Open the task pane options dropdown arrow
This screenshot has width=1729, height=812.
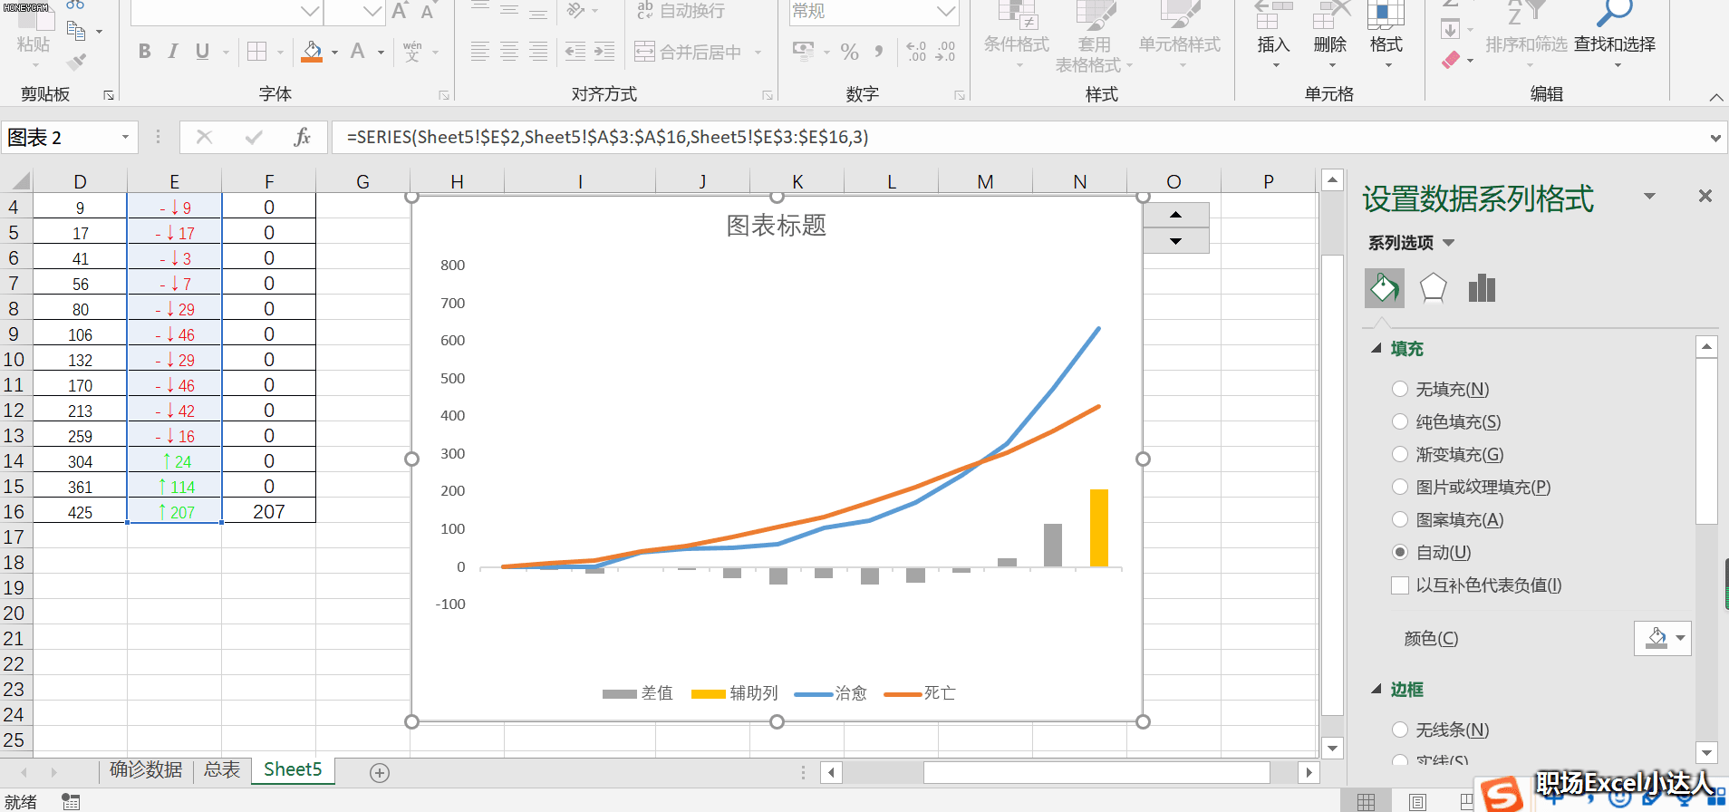click(x=1650, y=196)
